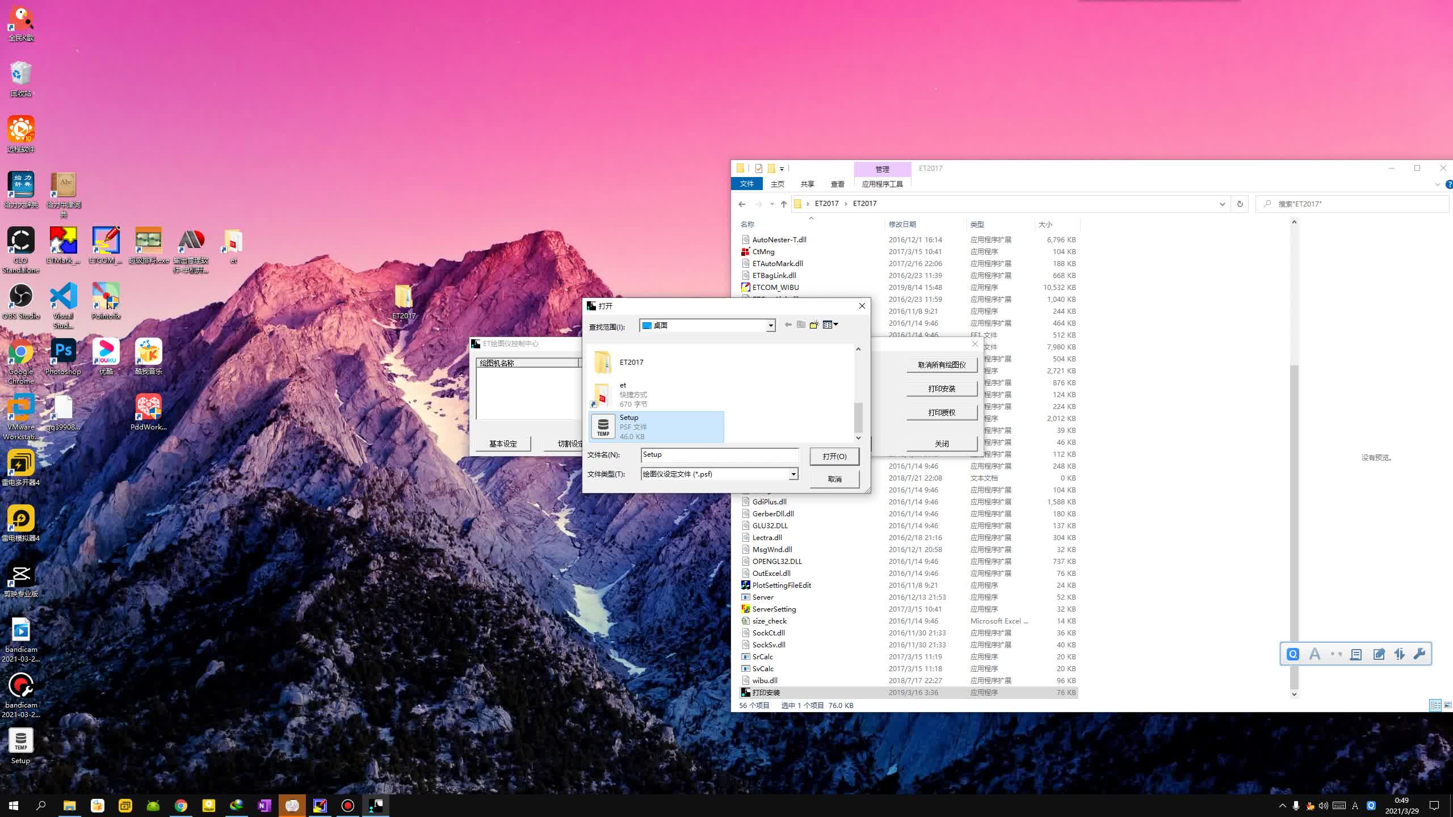
Task: Click the ETCOM_WIBU application in Explorer
Action: click(775, 287)
